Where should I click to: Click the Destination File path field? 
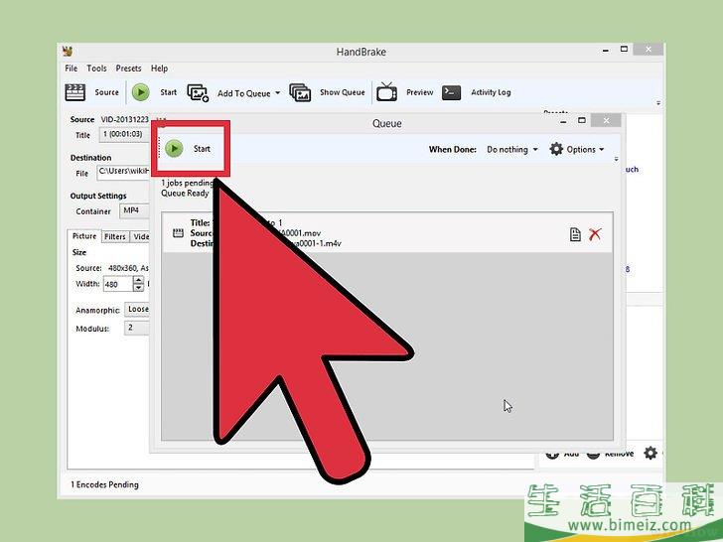click(x=123, y=172)
